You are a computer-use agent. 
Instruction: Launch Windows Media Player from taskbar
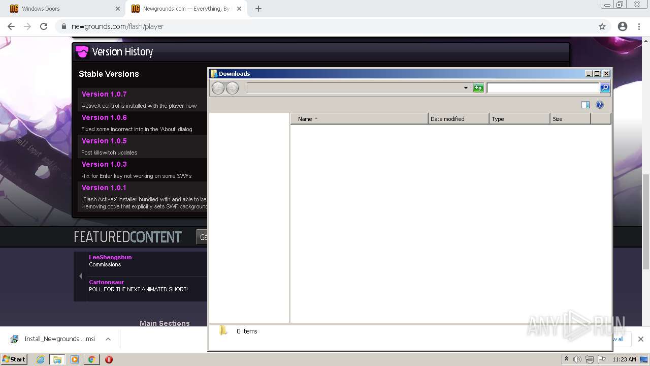[75, 359]
